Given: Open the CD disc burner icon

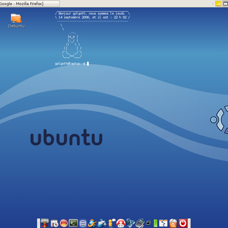Looking at the screenshot, I should (54, 223).
